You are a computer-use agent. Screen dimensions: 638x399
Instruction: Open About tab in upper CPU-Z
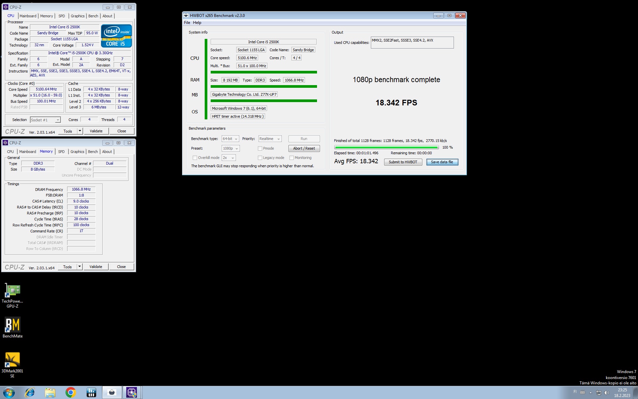point(107,16)
